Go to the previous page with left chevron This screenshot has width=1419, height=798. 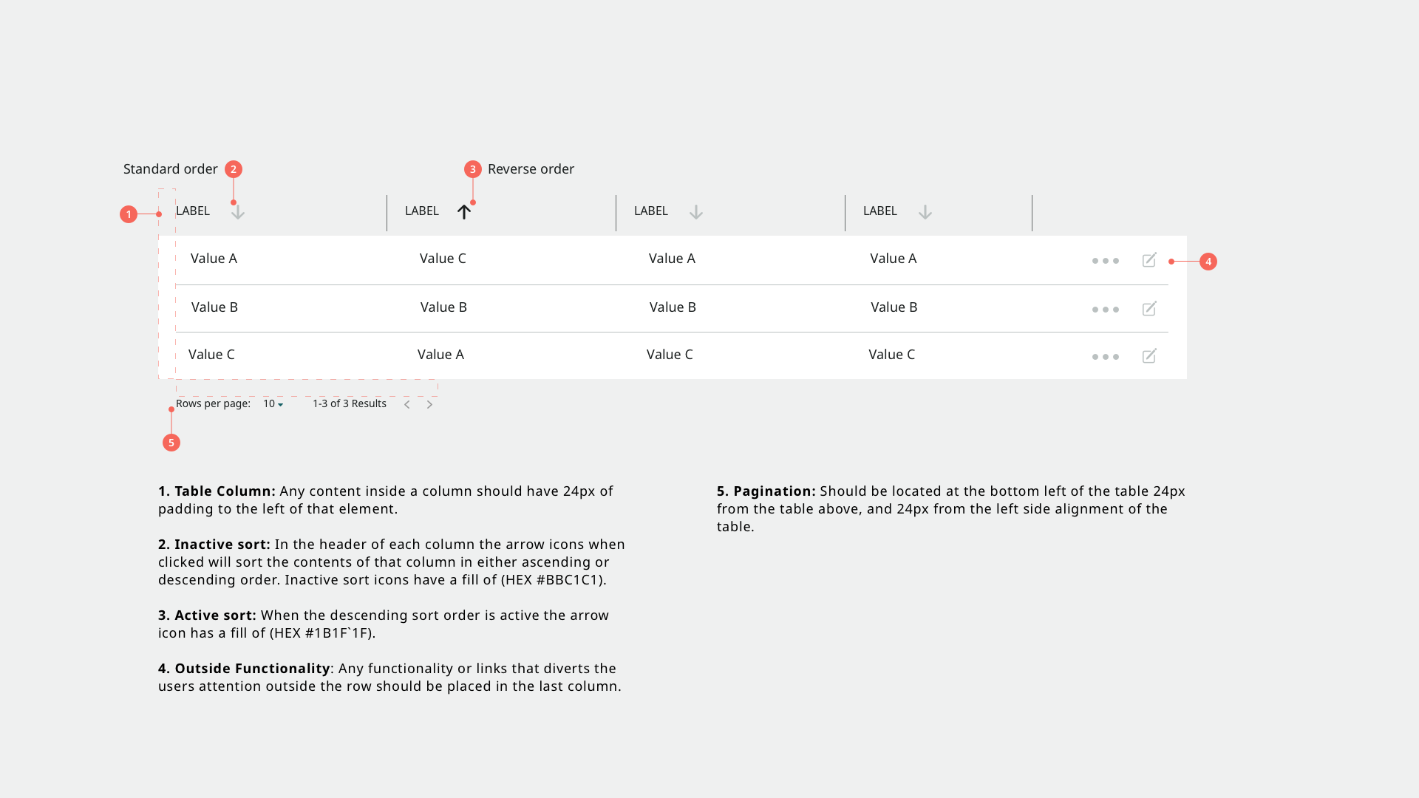pos(406,404)
